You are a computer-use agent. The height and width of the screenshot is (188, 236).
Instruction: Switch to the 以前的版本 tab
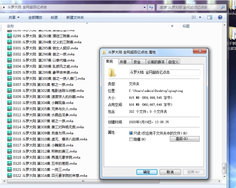click(156, 62)
